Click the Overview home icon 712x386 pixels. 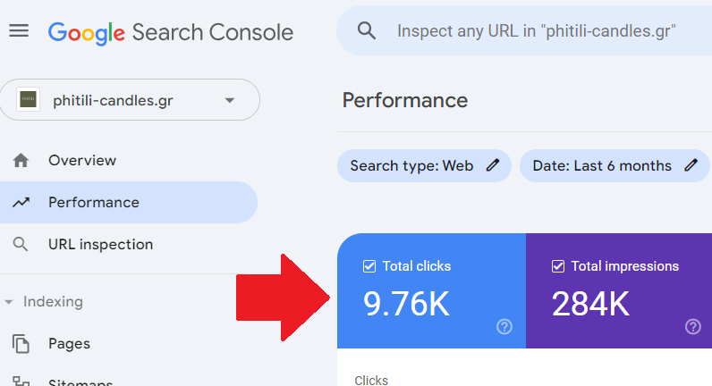tap(21, 161)
